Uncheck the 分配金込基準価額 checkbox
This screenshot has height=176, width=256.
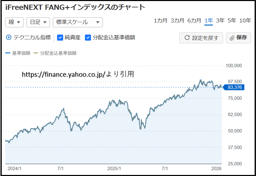[x=88, y=37]
